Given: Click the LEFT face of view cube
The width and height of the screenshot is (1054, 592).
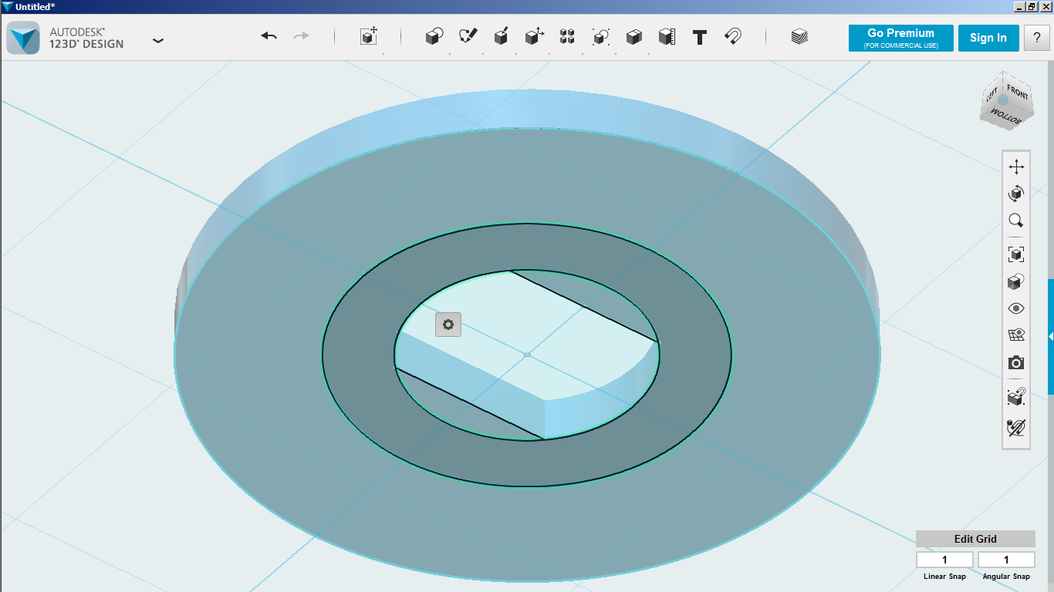Looking at the screenshot, I should [x=992, y=95].
